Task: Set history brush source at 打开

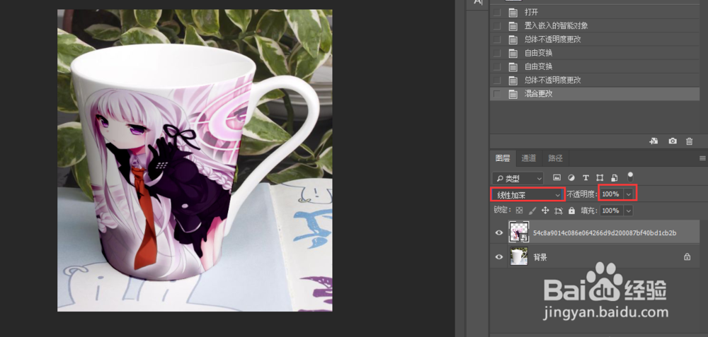Action: pos(497,12)
